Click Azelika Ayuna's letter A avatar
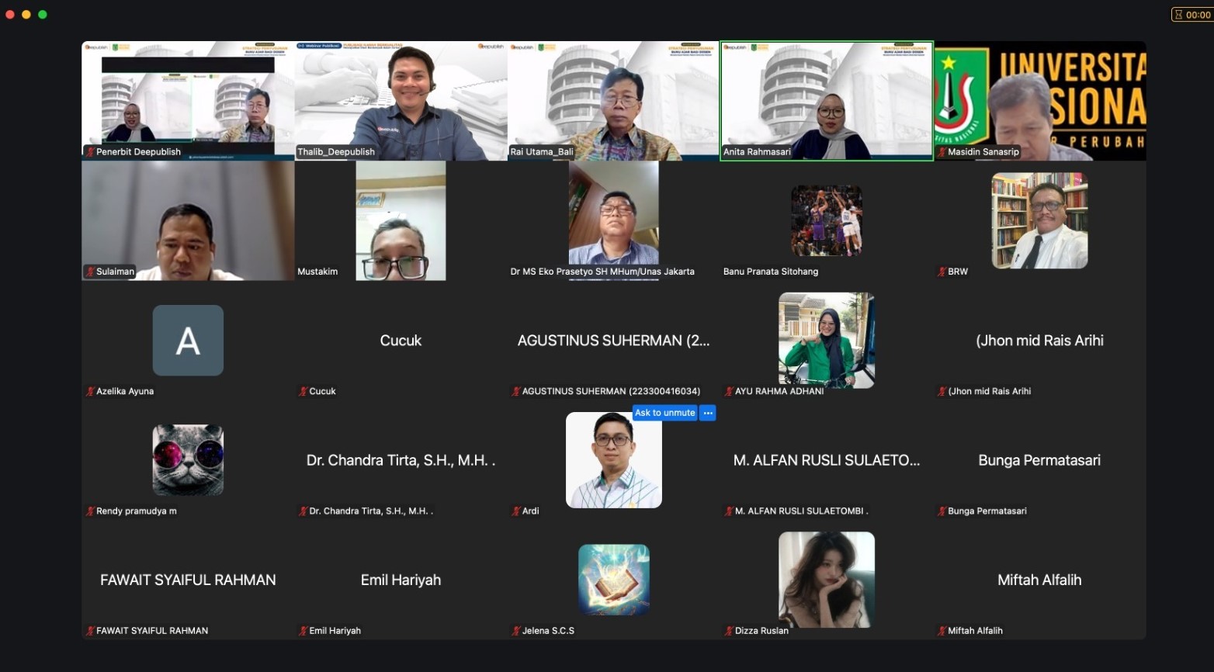Viewport: 1214px width, 672px height. 188,341
